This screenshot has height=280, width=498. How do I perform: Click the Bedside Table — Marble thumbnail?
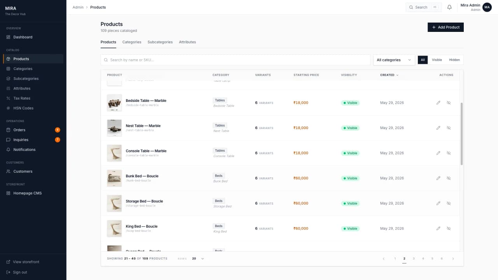tap(114, 103)
